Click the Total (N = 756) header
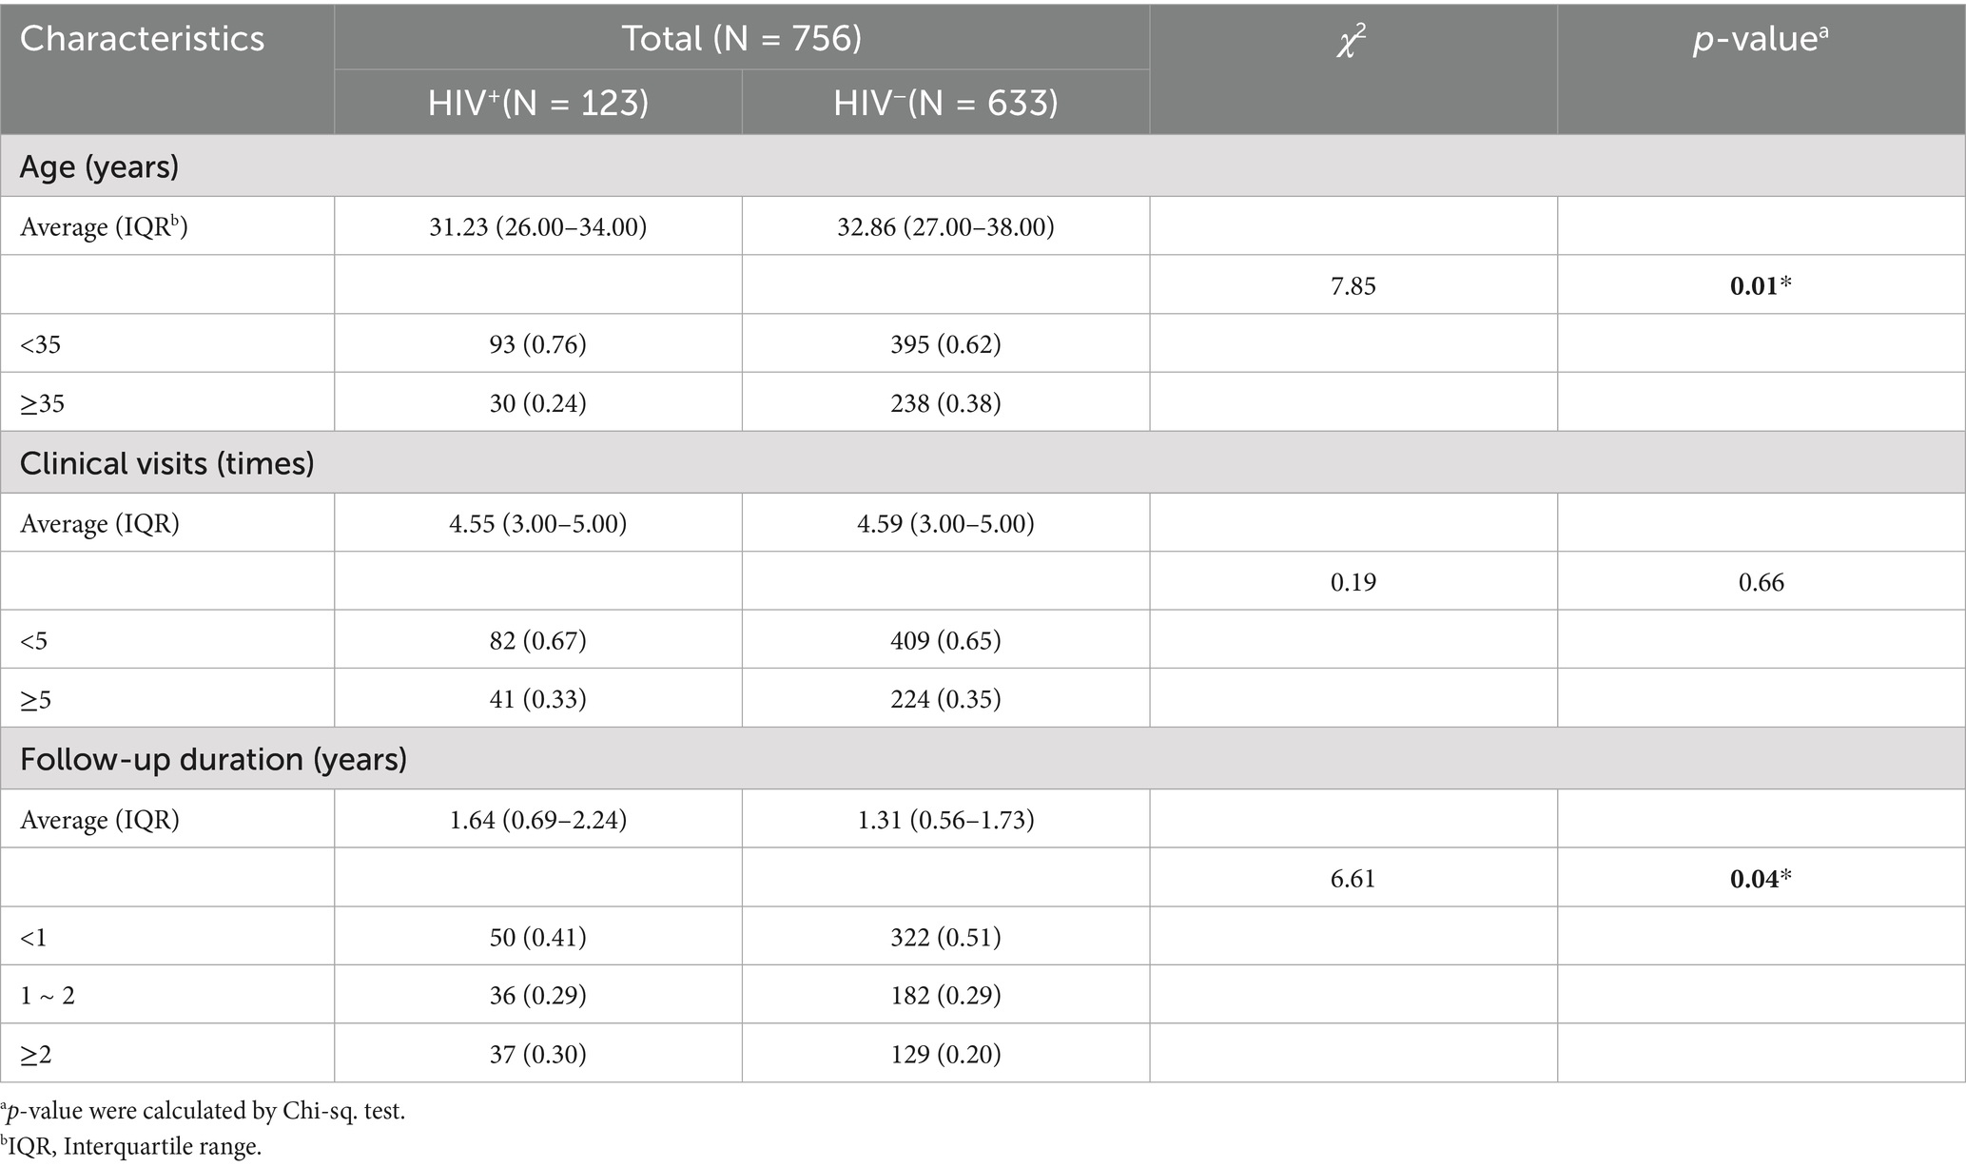This screenshot has width=1966, height=1167. click(741, 38)
